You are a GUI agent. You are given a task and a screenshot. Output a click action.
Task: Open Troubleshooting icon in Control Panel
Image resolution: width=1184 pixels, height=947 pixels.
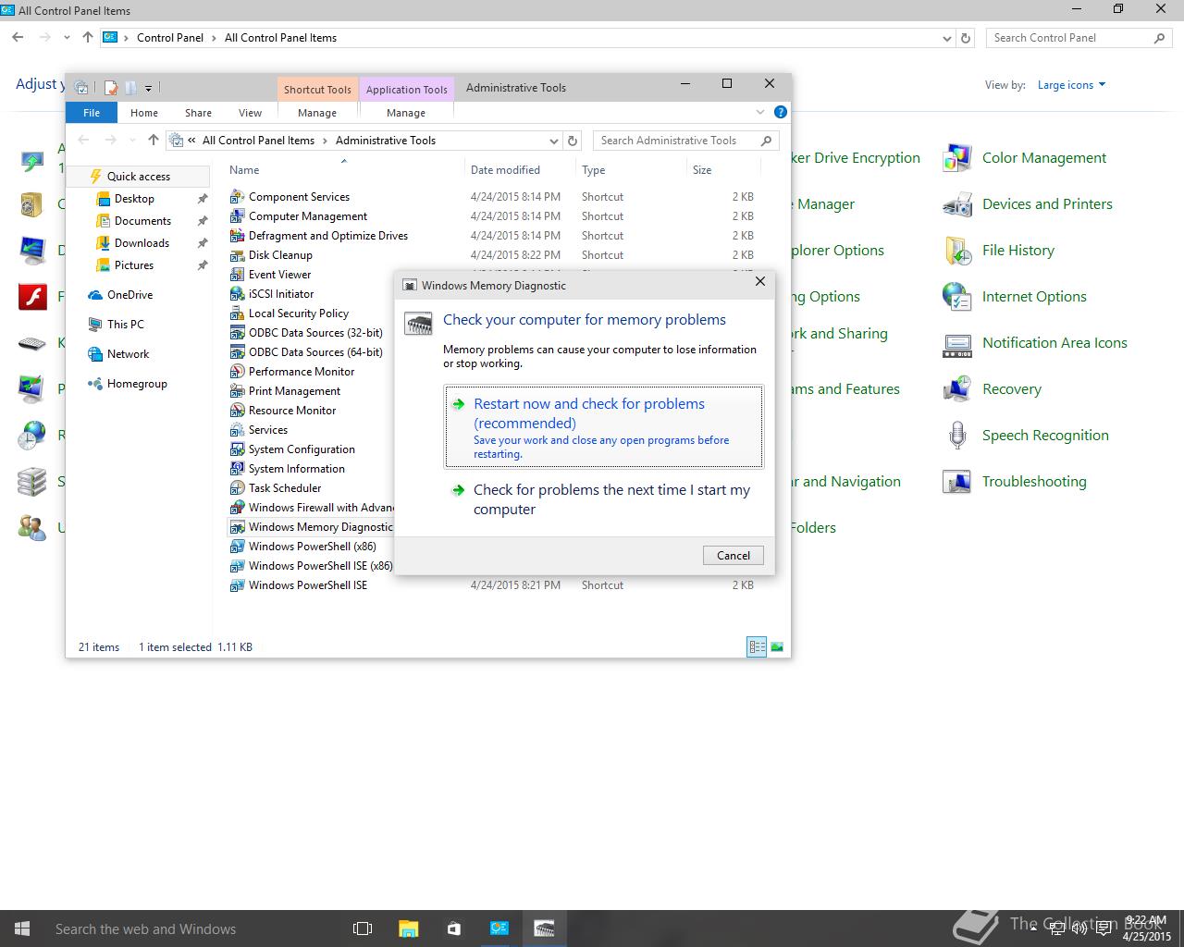[x=957, y=482]
